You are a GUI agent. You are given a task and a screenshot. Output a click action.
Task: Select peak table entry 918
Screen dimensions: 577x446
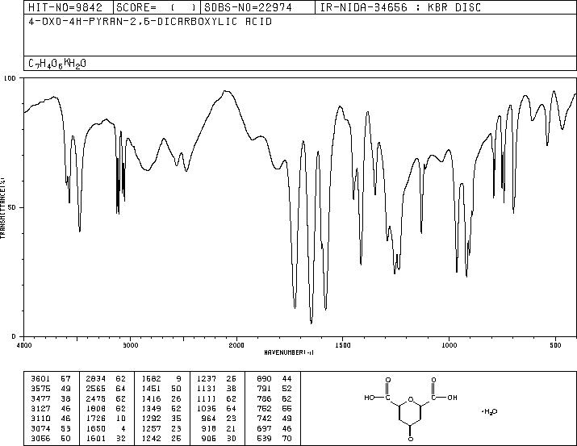point(220,429)
